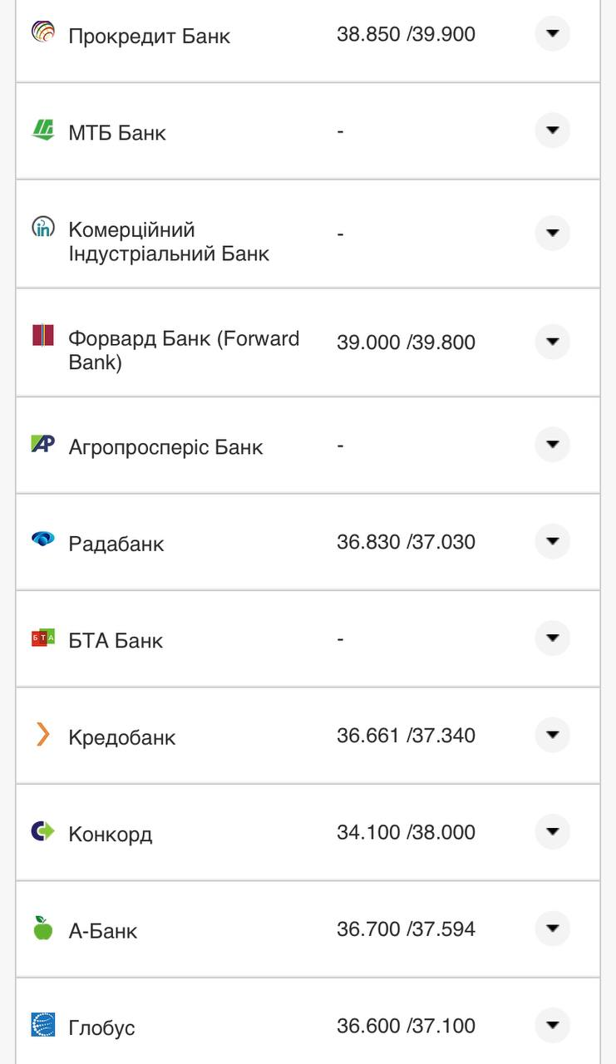Viewport: 616px width, 1064px height.
Task: Click the Кредобанк orange chevron logo
Action: 43,734
